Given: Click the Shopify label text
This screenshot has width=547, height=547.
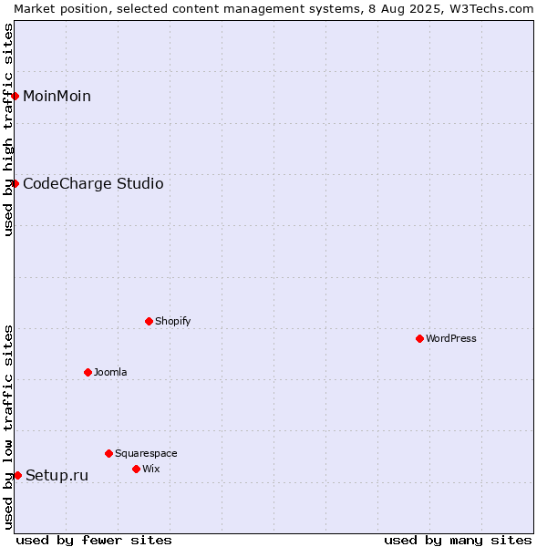Looking at the screenshot, I should tap(172, 321).
